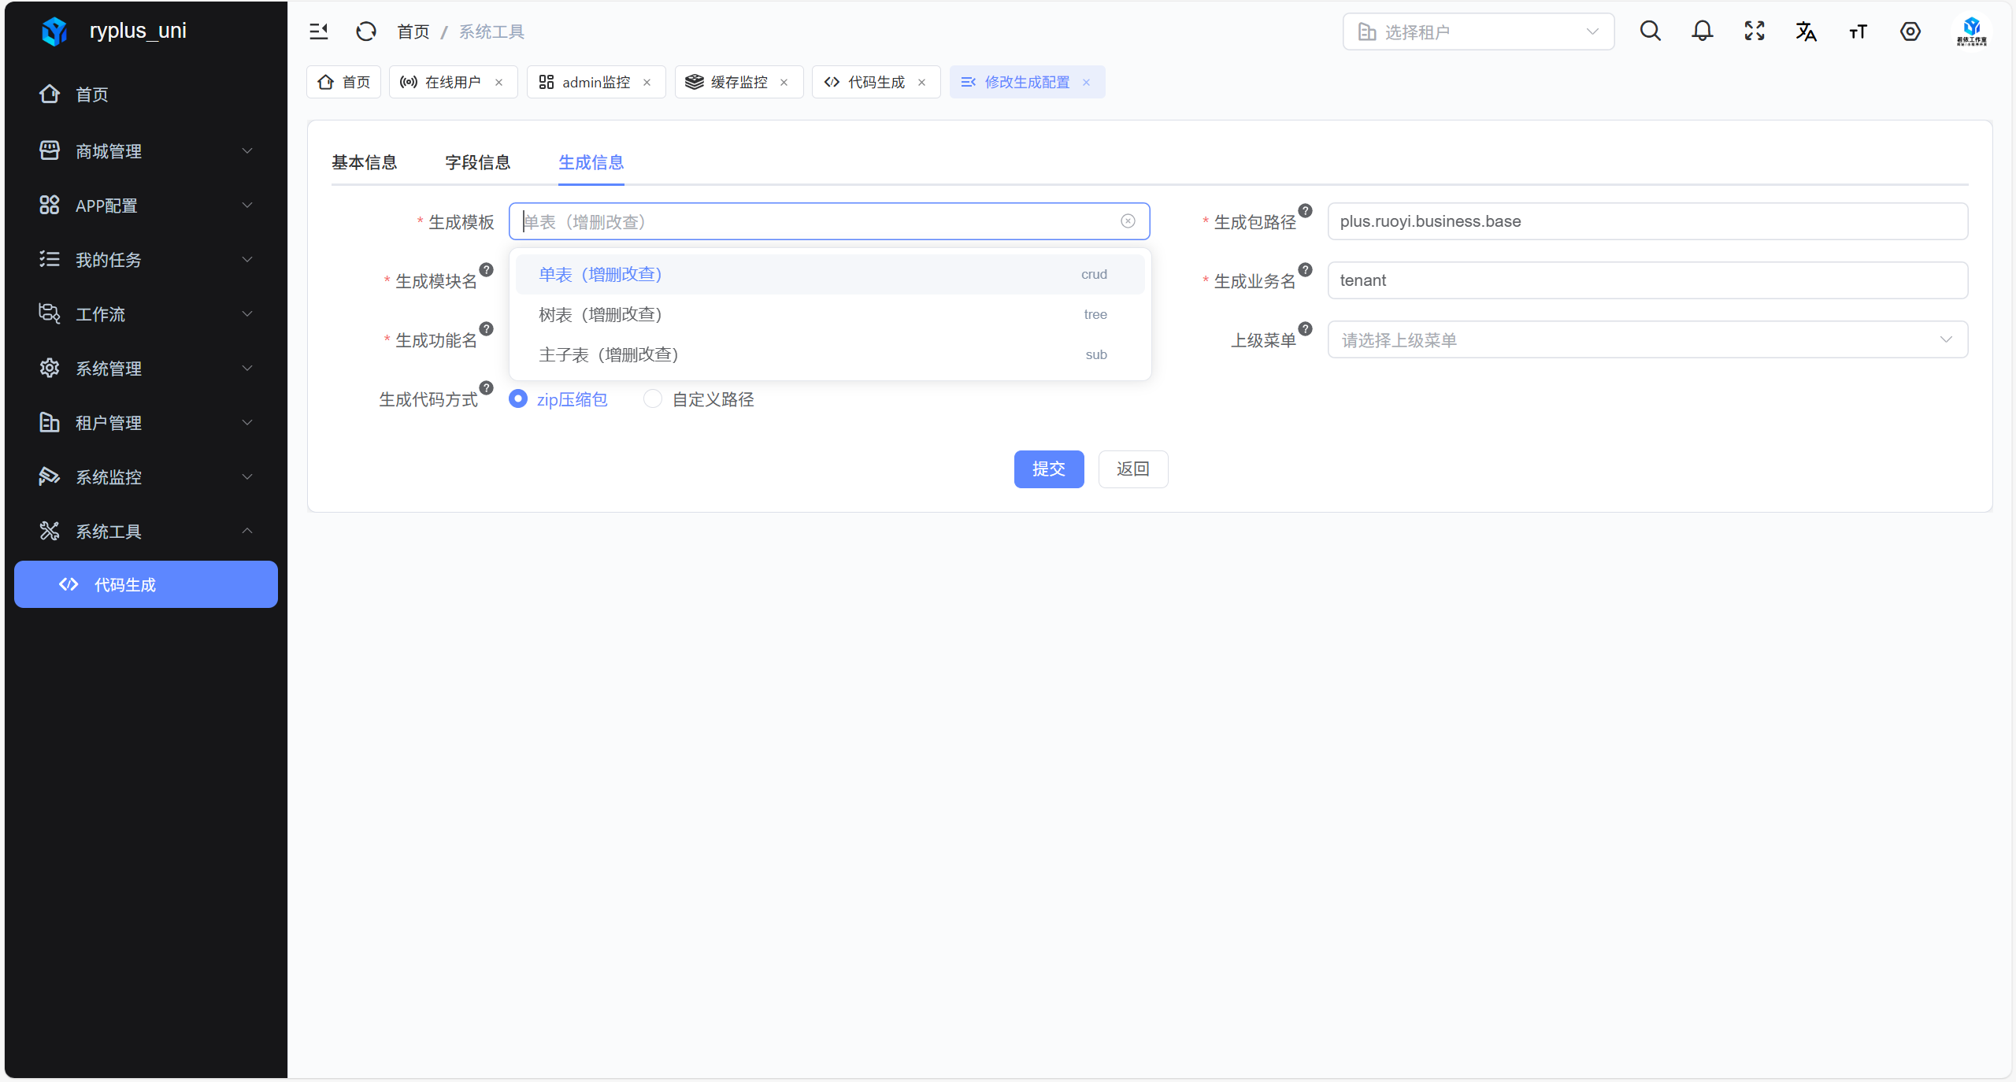Viewport: 2016px width, 1082px height.
Task: Click the 生成业务名 input field
Action: 1647,280
